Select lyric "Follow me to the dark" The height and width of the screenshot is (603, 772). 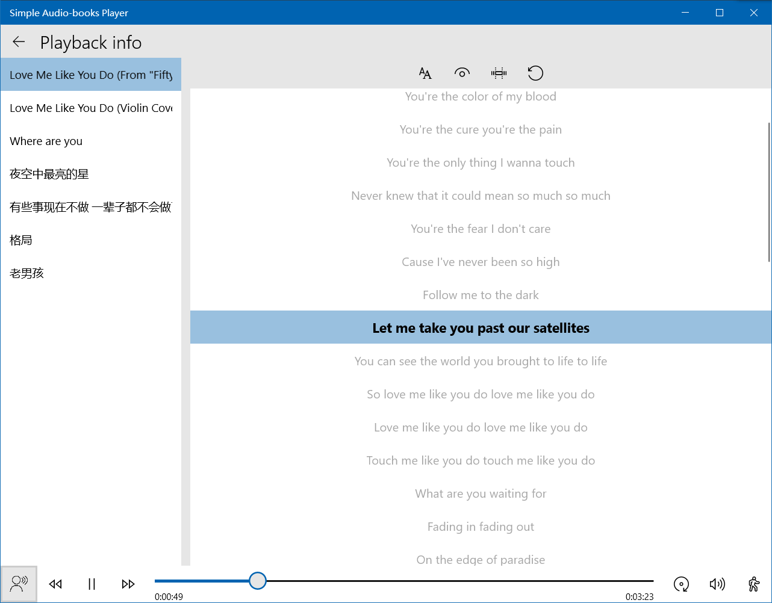pos(481,295)
